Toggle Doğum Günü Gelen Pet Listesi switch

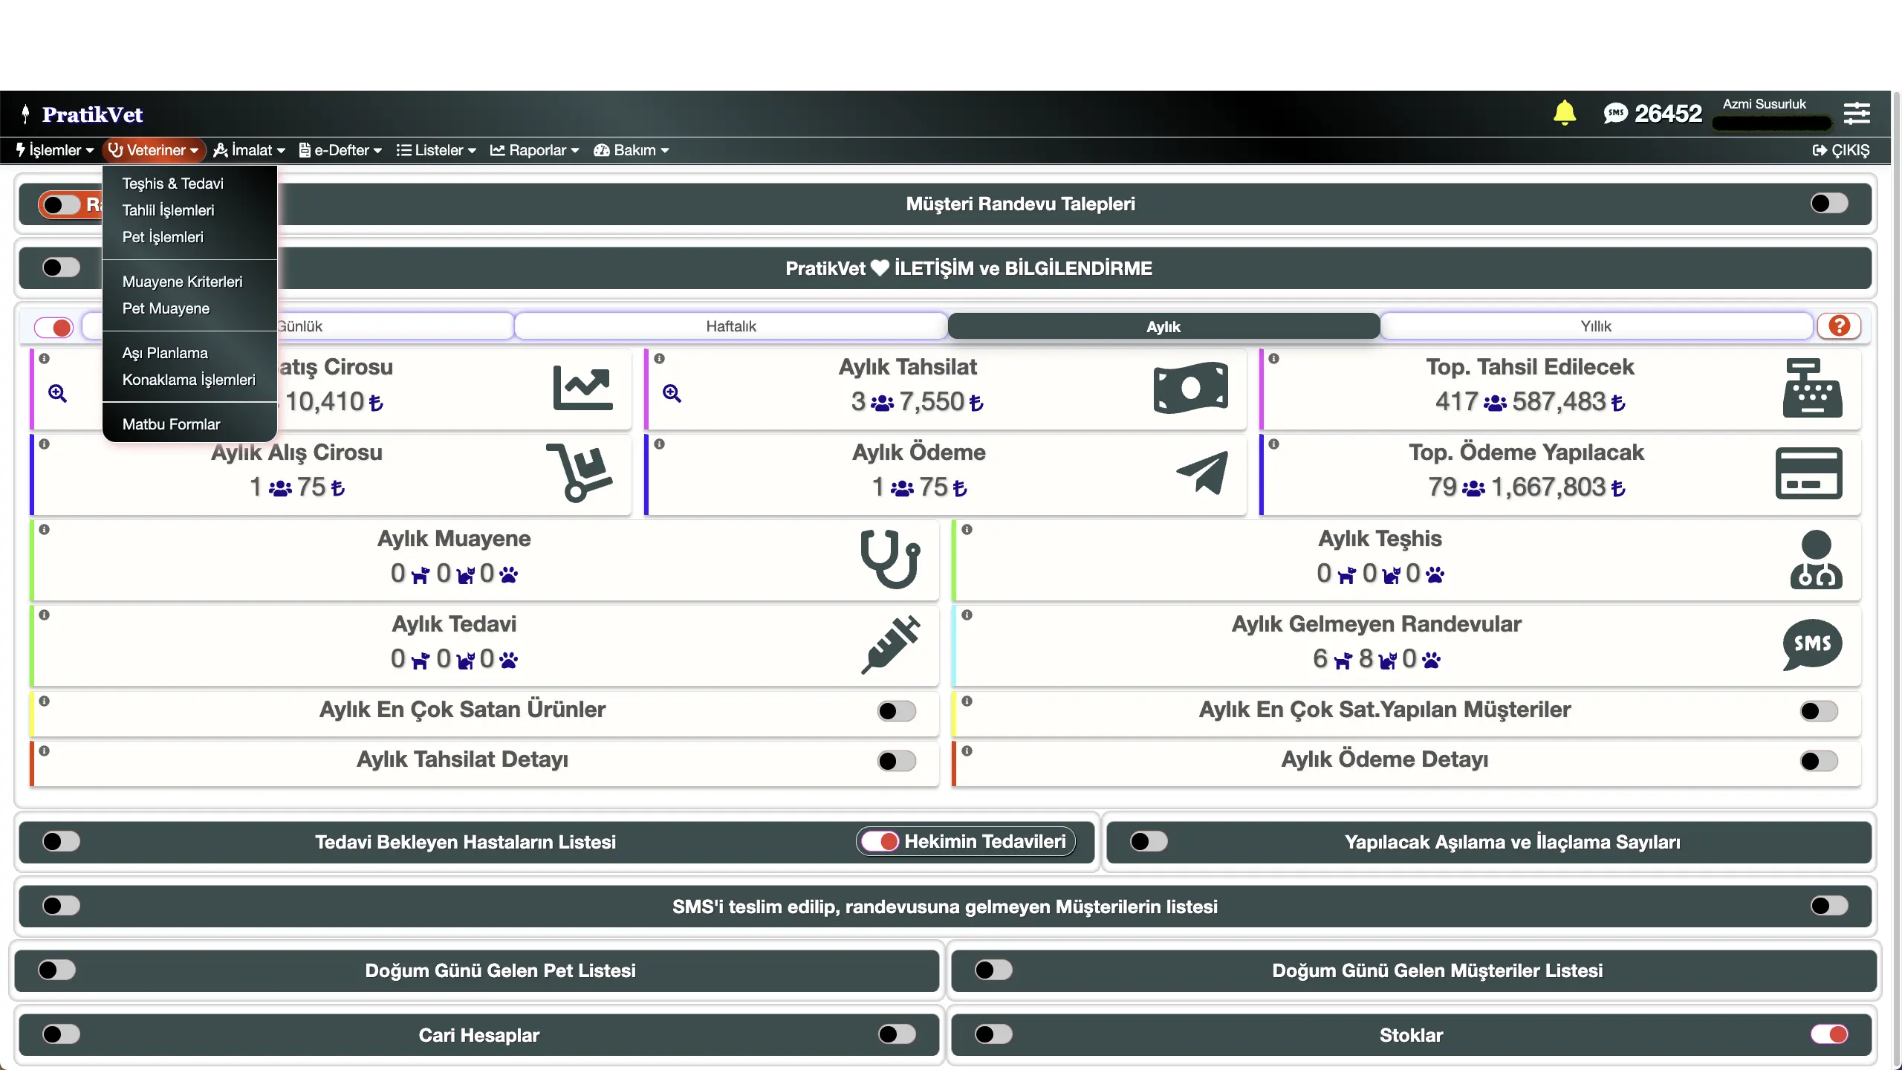57,970
